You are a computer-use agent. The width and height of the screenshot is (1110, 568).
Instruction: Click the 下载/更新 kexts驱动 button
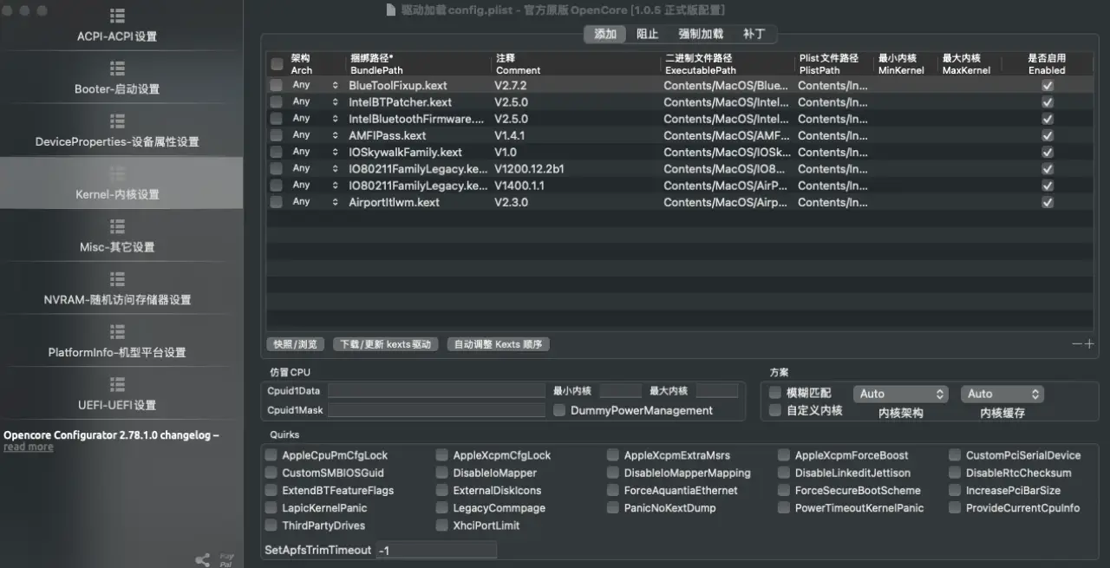coord(385,344)
